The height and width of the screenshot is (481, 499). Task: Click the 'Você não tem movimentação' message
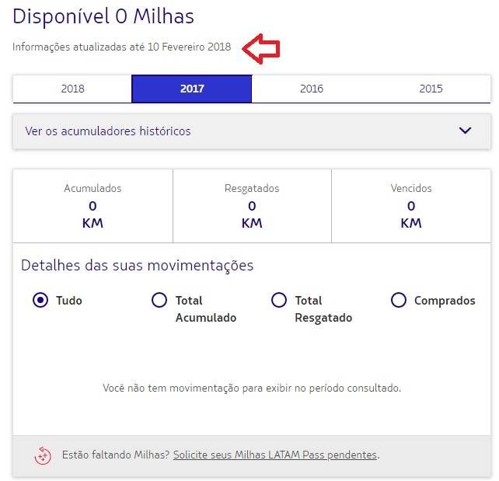252,388
